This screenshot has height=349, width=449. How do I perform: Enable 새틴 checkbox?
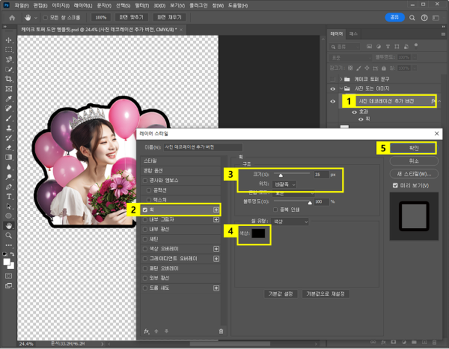(x=145, y=239)
